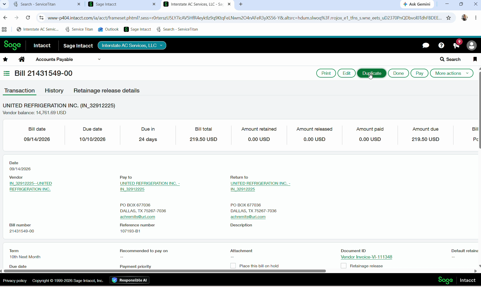Image resolution: width=481 pixels, height=287 pixels.
Task: Open the Outlook bookmark
Action: 108,29
